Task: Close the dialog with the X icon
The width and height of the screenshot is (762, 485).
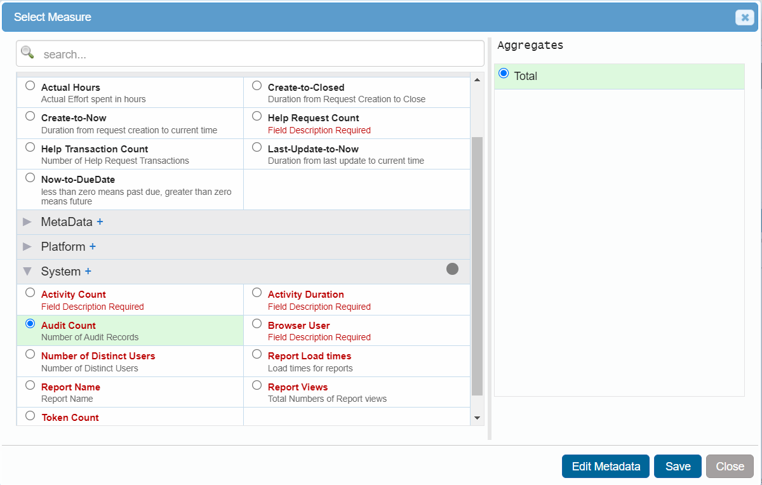Action: coord(744,18)
